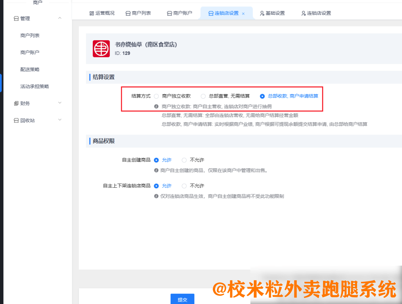Click the 回收站 icon in sidebar
This screenshot has width=402, height=304.
[x=16, y=121]
